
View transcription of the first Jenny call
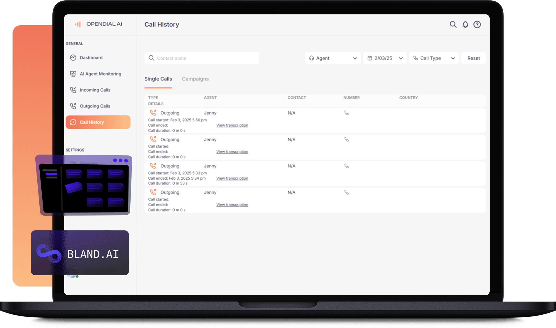pos(232,125)
